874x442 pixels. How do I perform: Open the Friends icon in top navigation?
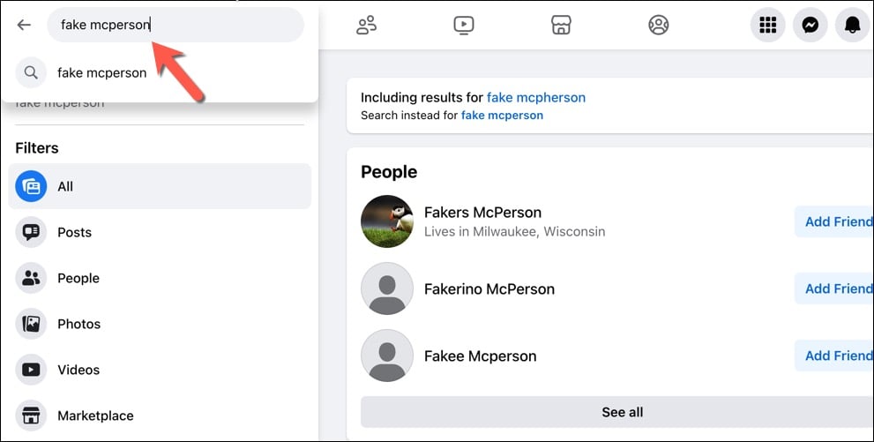point(367,25)
